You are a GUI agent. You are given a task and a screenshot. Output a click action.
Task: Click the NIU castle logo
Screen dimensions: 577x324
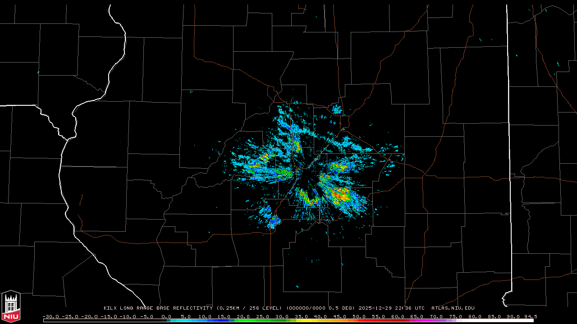pyautogui.click(x=11, y=306)
